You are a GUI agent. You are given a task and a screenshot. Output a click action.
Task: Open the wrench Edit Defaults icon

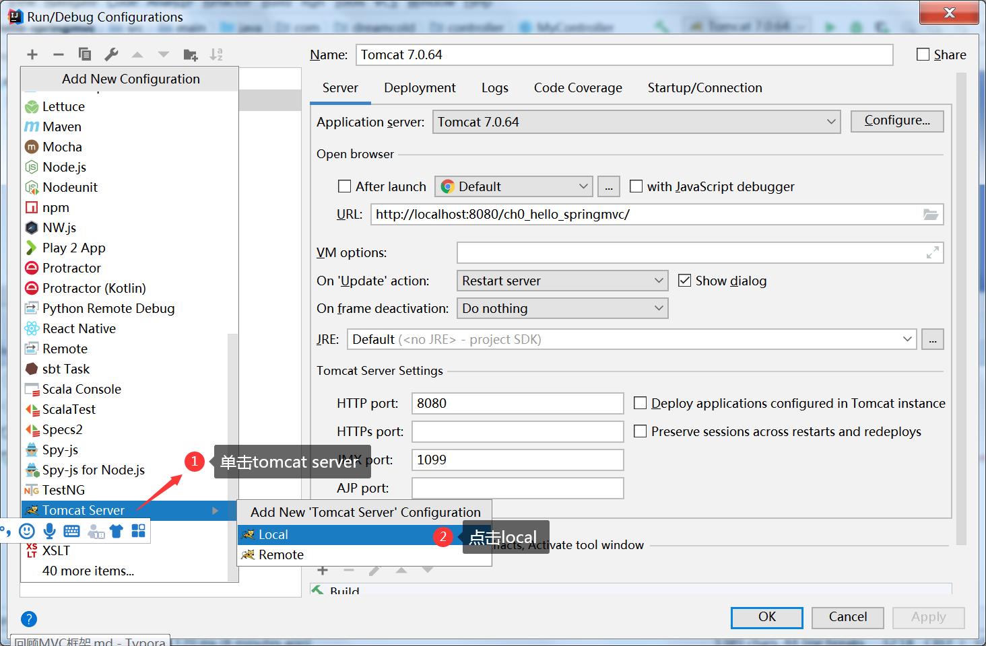tap(111, 55)
